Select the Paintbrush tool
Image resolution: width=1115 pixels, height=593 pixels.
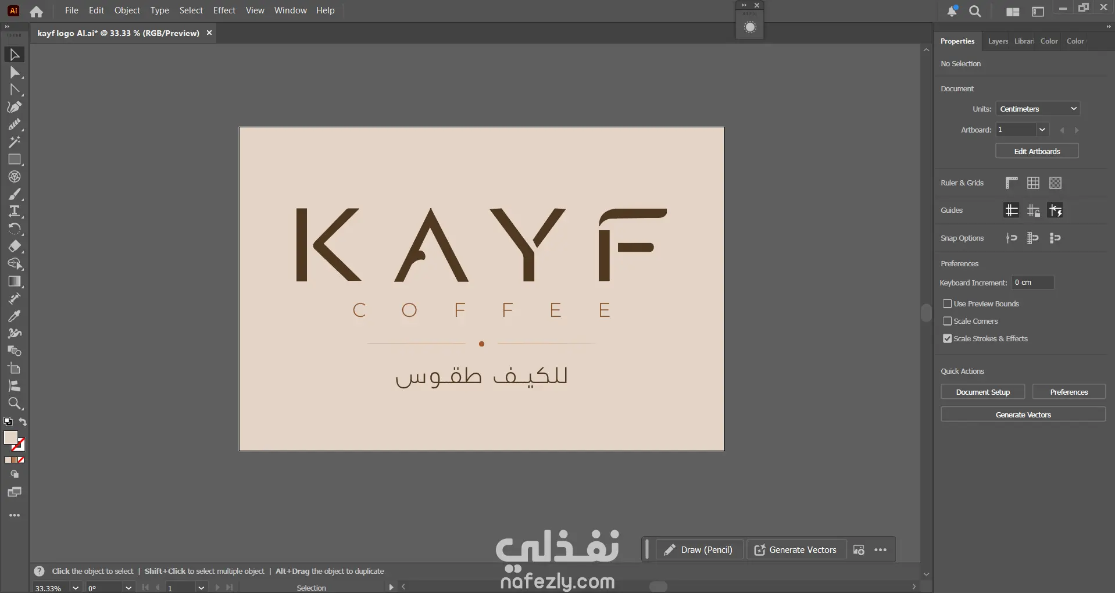tap(15, 194)
